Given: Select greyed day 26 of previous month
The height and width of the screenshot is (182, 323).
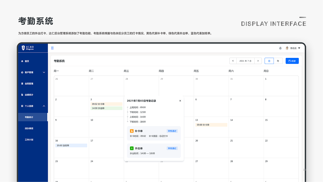Looking at the screenshot, I should (71, 86).
